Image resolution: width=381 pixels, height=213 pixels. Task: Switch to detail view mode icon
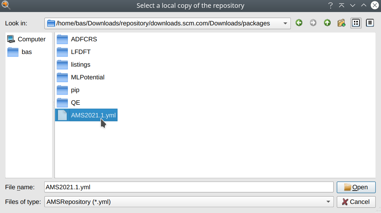click(370, 23)
